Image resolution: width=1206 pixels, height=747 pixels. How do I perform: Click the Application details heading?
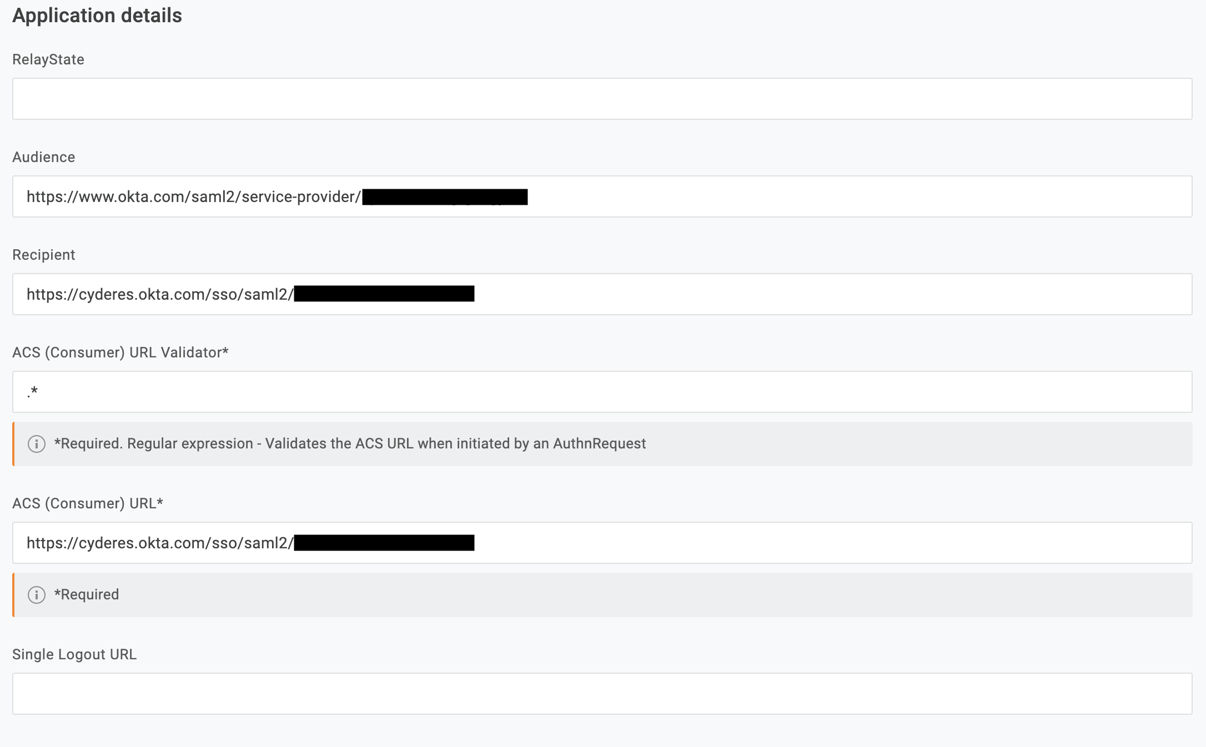click(97, 16)
